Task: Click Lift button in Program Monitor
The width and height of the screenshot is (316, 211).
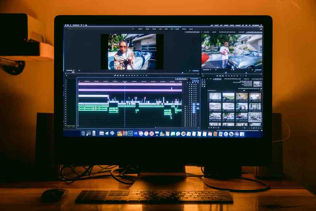Action: (123, 76)
